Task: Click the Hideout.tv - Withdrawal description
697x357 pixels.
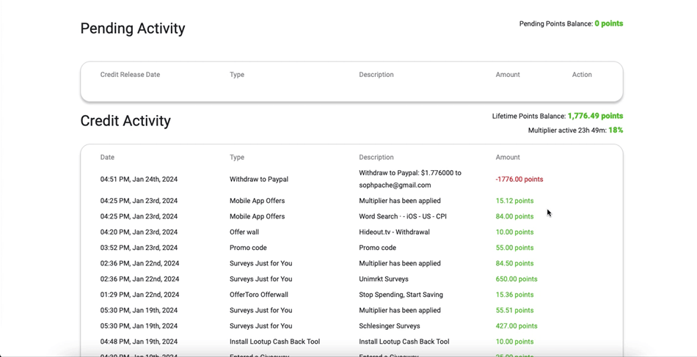Action: (x=394, y=232)
